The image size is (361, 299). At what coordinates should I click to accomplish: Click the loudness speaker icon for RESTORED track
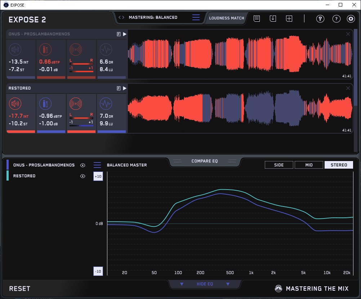pyautogui.click(x=15, y=104)
